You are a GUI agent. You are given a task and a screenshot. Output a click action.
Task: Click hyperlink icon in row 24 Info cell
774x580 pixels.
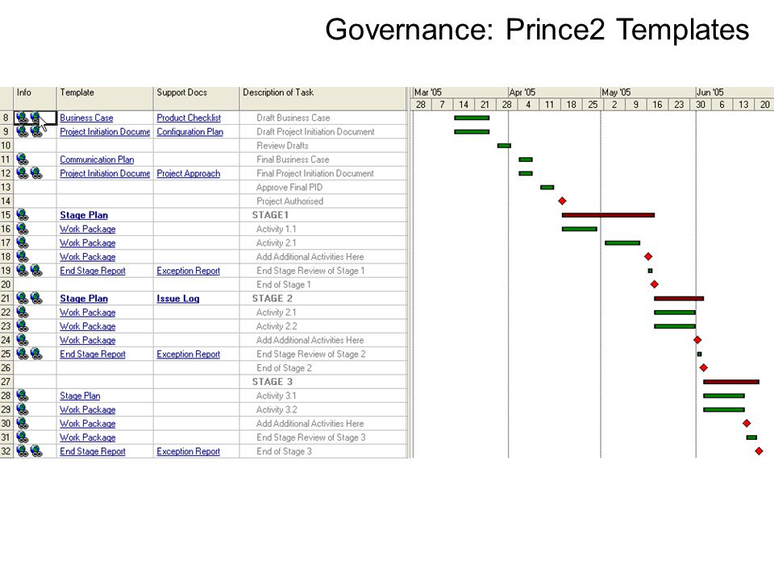23,340
